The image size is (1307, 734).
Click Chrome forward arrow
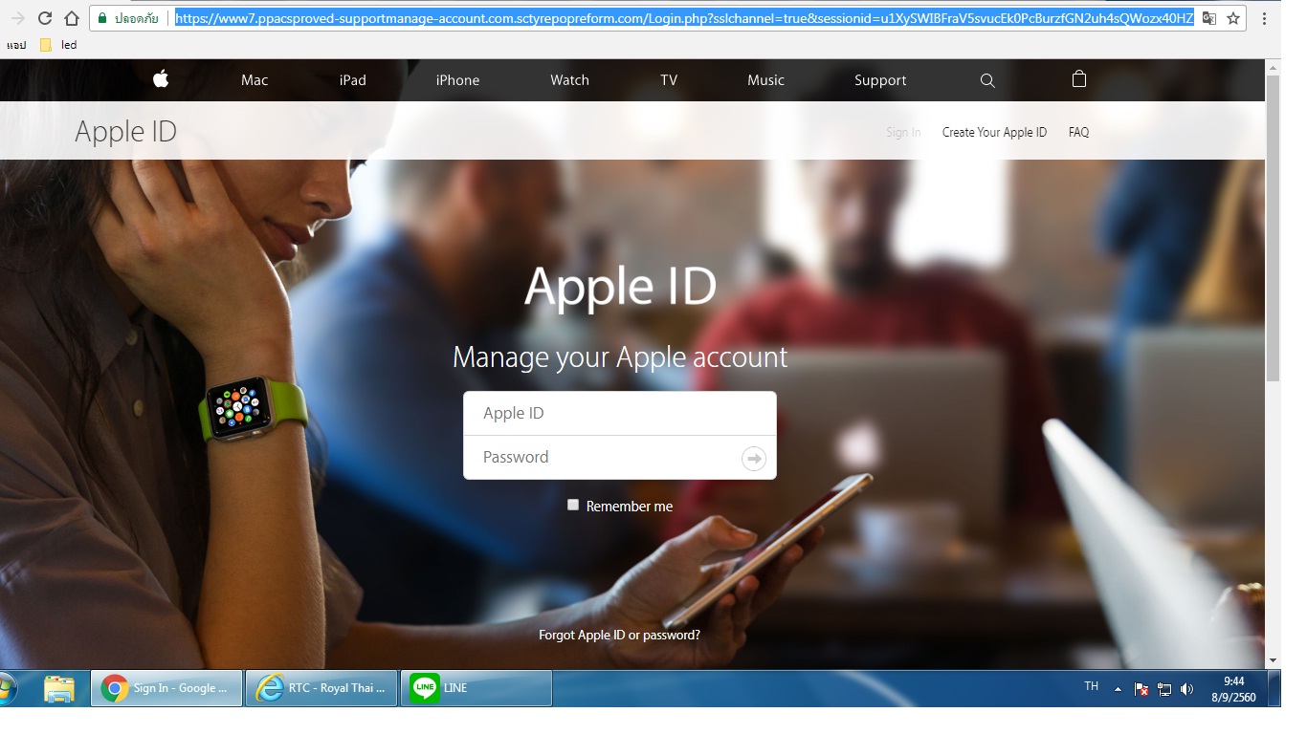[x=17, y=18]
